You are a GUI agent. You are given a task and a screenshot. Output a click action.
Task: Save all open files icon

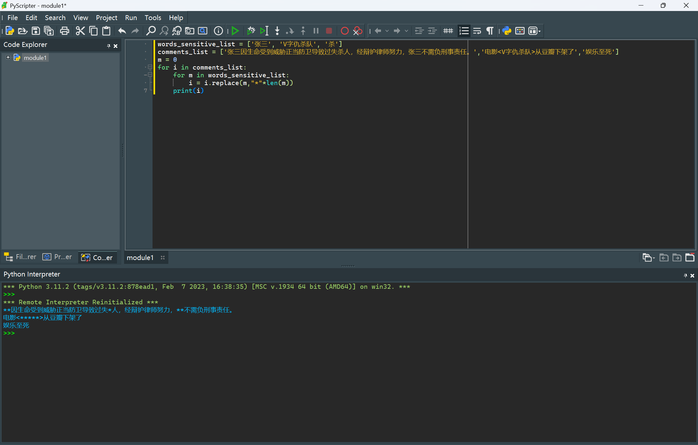coord(48,31)
